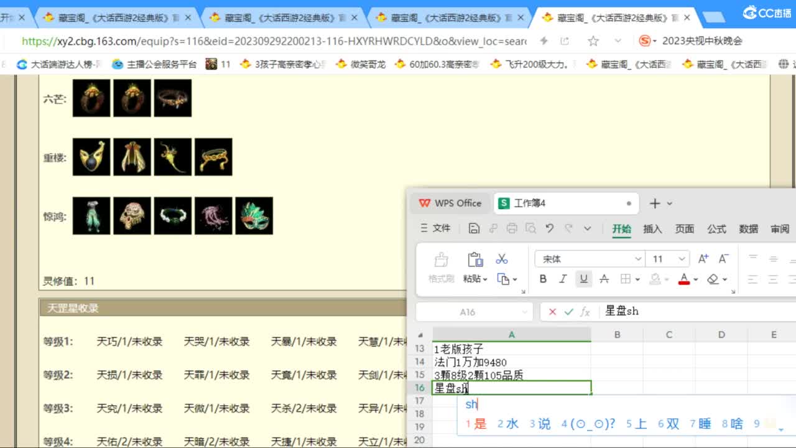Switch to the 页面 ribbon tab

(x=685, y=229)
